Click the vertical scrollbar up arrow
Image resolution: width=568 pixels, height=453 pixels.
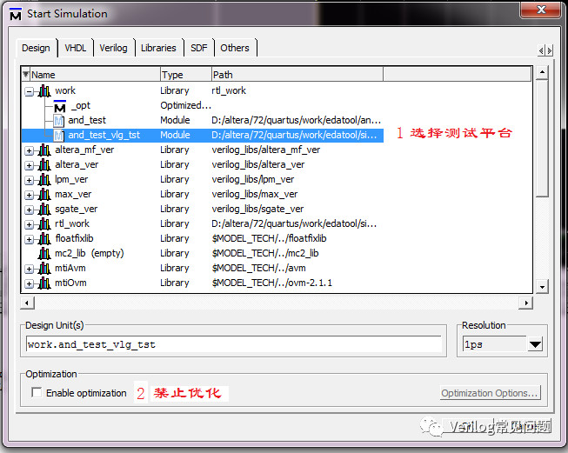point(542,73)
